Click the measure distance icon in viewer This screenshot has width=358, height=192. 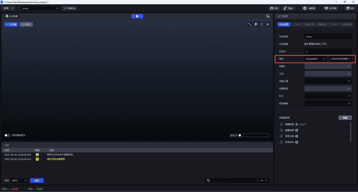(250, 25)
